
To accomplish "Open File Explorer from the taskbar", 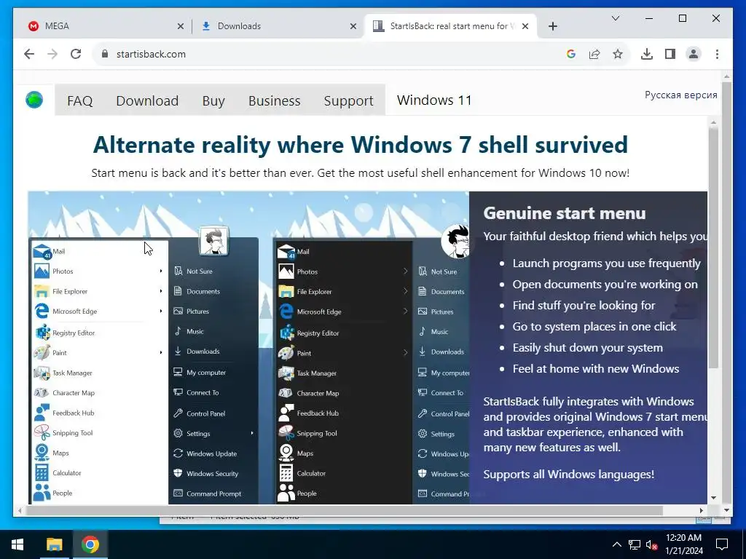I will (54, 544).
